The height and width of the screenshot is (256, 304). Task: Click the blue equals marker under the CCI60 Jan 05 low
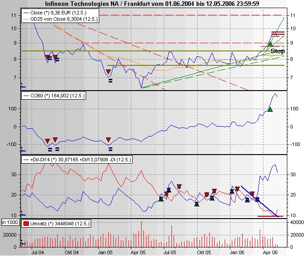pos(111,149)
